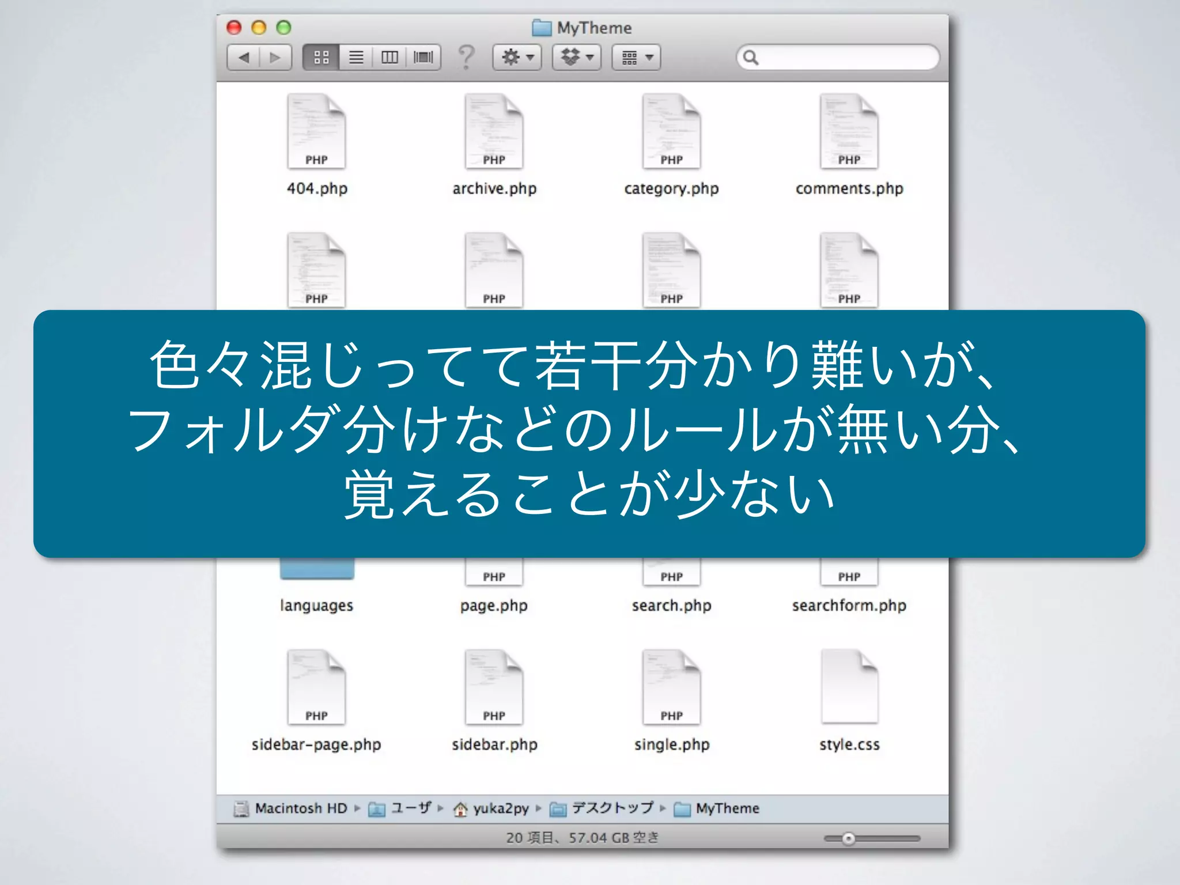Click ユーザ folder in path bar
1180x885 pixels.
pos(410,808)
